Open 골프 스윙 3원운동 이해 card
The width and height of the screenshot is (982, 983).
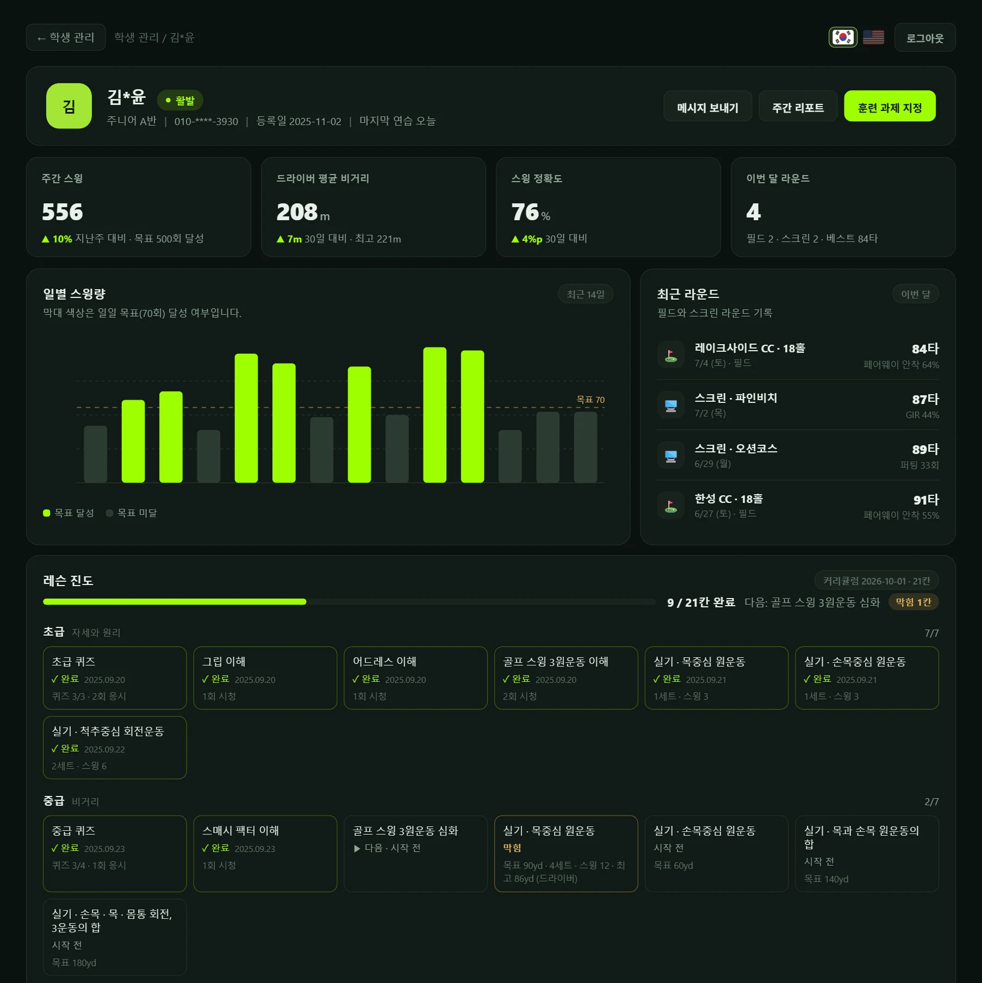566,678
